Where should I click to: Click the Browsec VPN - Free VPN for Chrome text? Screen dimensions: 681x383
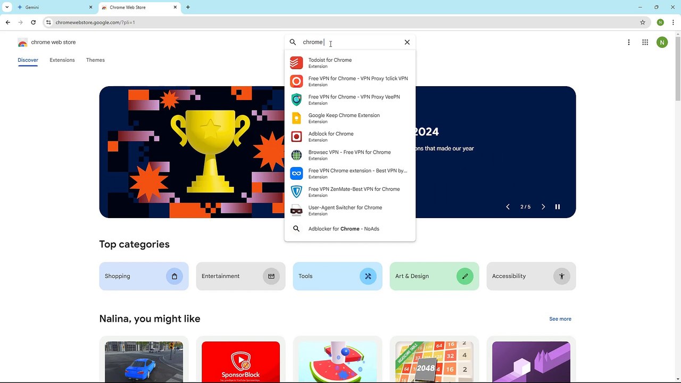350,152
